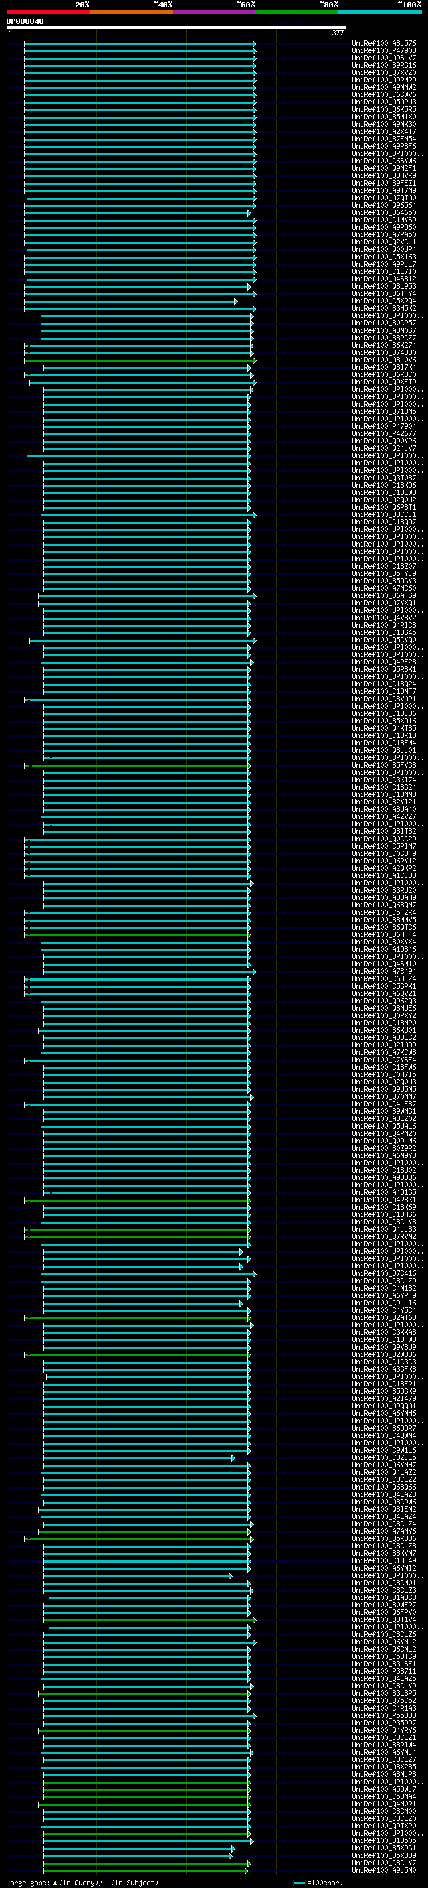Open UniRef100_C5PIM7 hit
428x1888 pixels.
click(384, 846)
